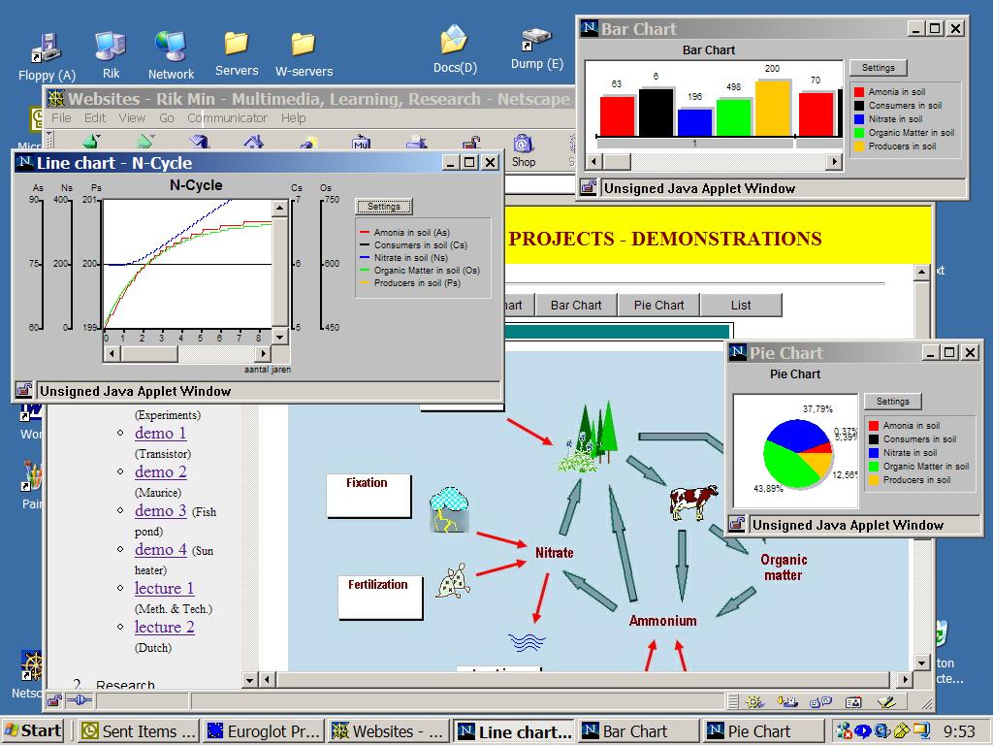Open Edit menu in Netscape

95,117
